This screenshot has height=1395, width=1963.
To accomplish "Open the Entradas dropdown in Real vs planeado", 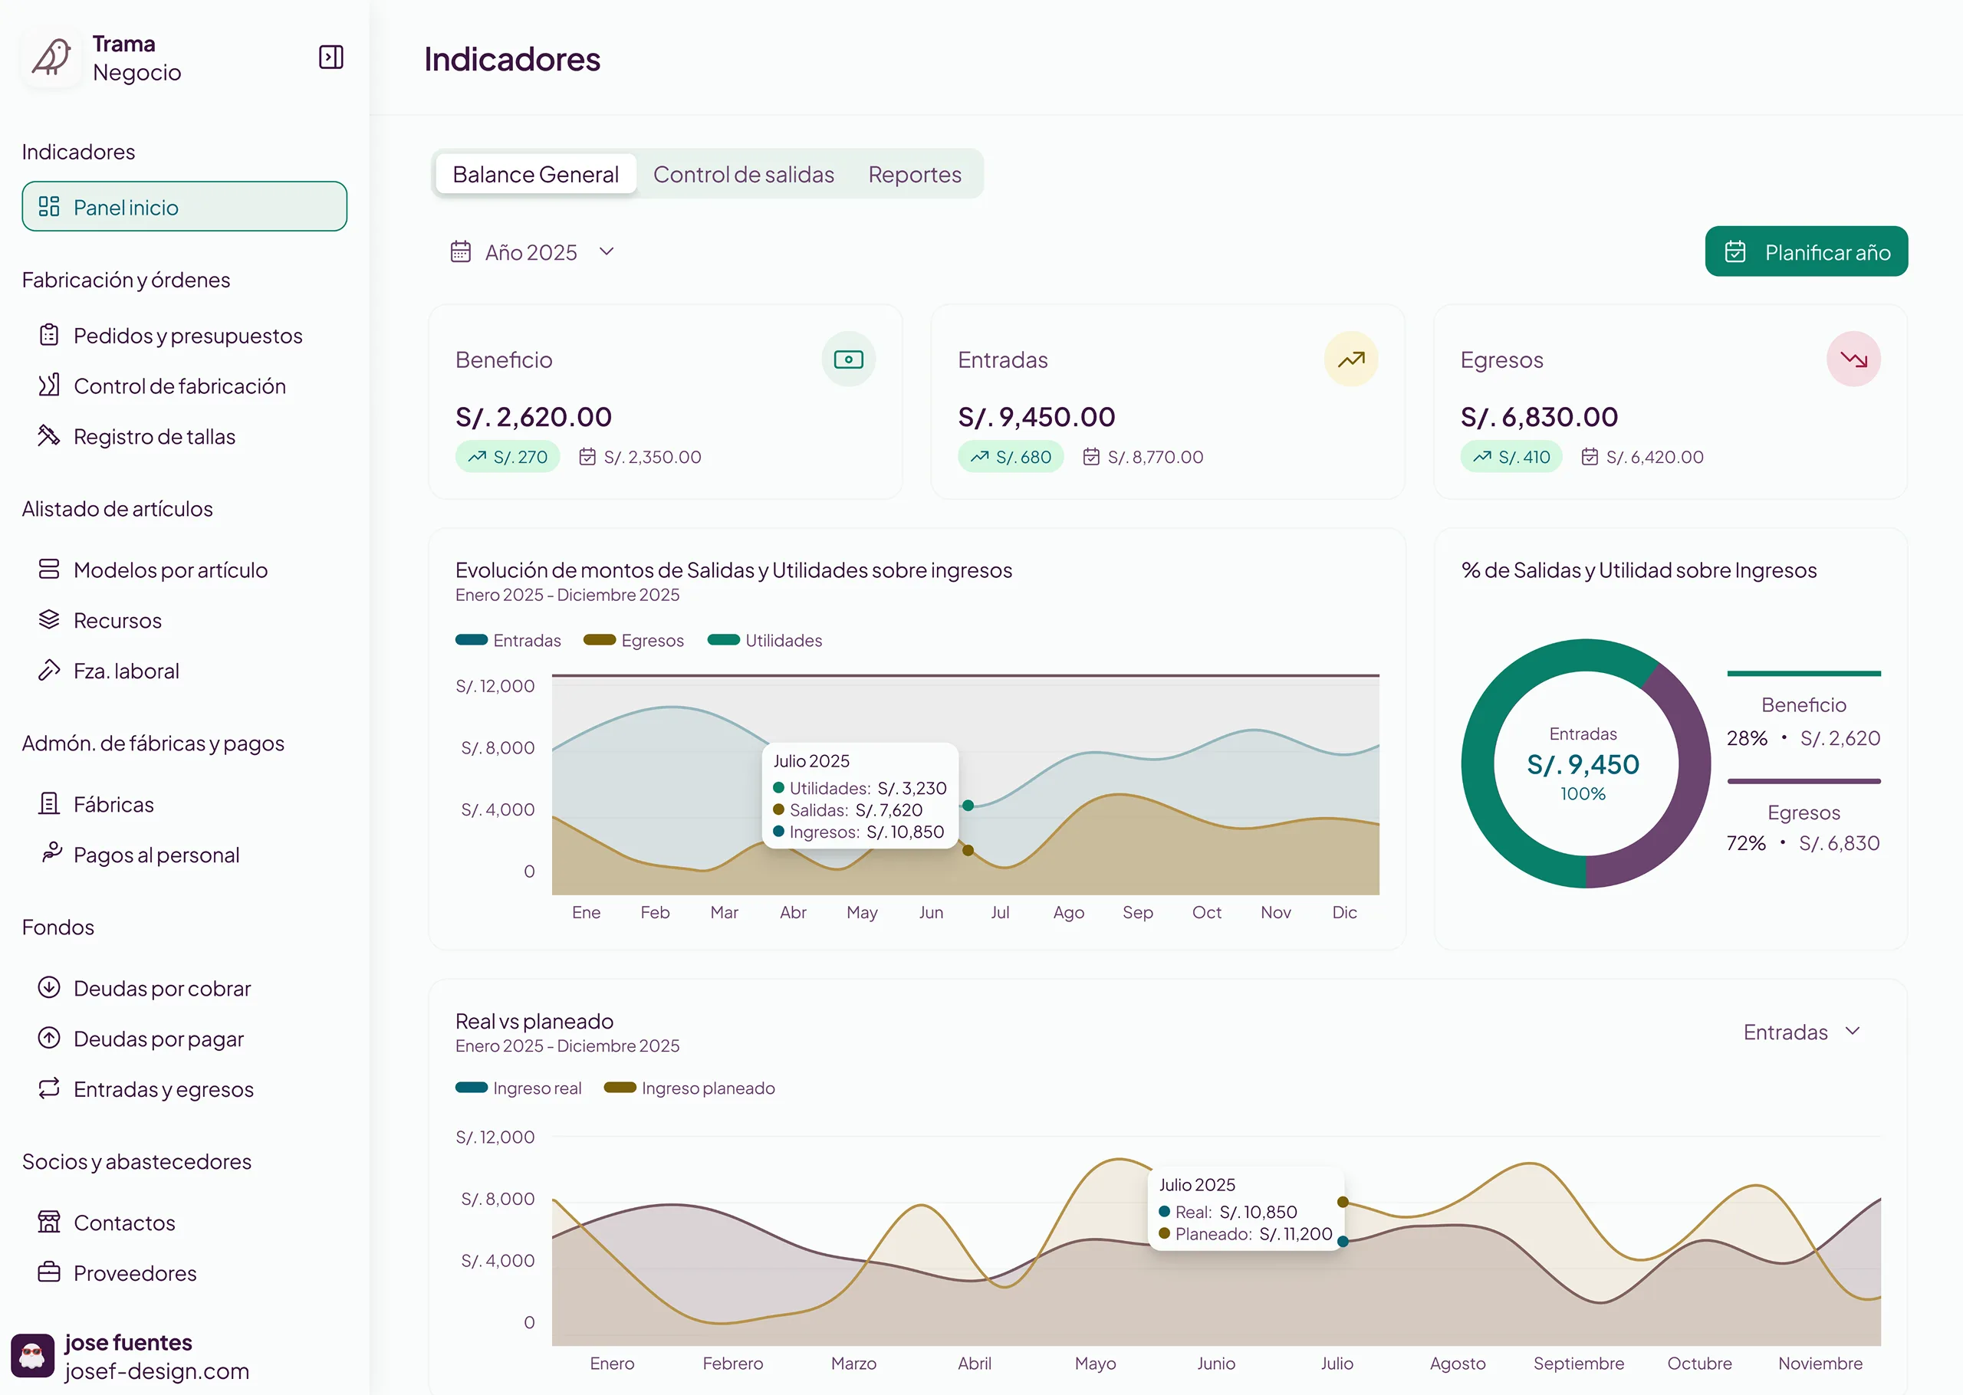I will coord(1802,1032).
